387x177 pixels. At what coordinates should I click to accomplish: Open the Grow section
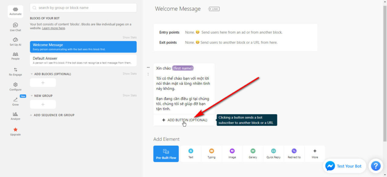(15, 101)
